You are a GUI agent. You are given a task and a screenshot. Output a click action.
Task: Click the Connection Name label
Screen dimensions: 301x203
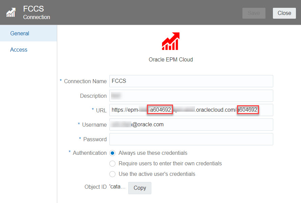click(85, 81)
